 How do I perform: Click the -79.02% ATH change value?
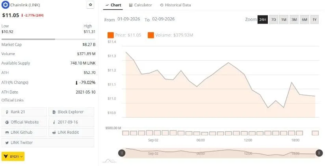(x=87, y=83)
